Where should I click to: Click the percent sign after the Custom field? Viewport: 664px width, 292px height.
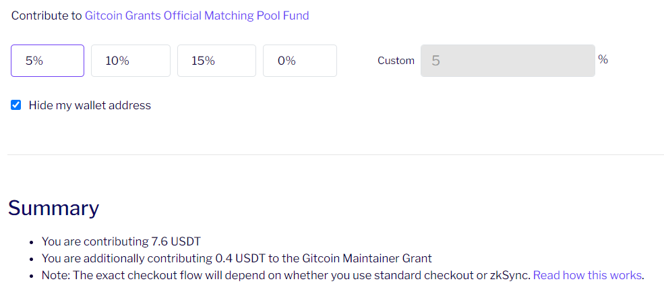(x=603, y=59)
